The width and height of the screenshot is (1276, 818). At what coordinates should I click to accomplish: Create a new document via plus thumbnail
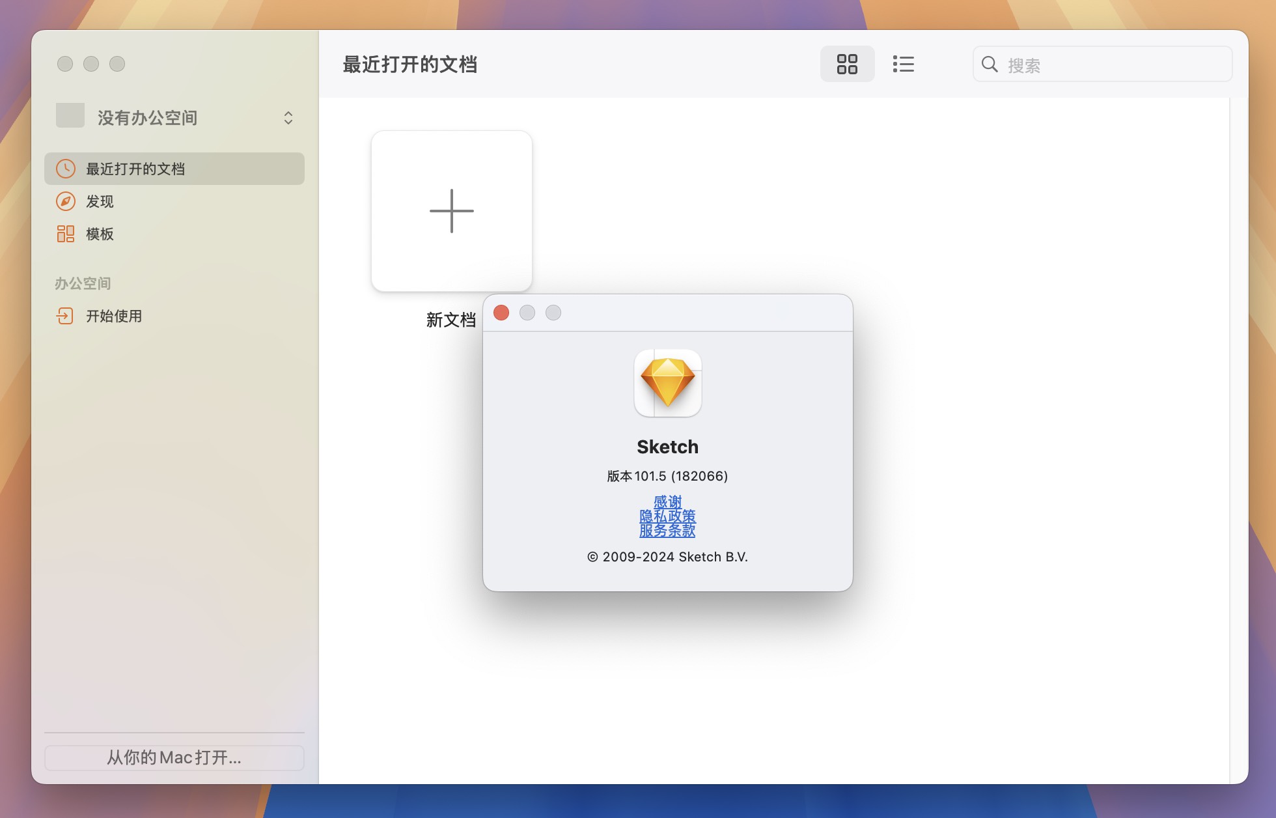pos(452,211)
